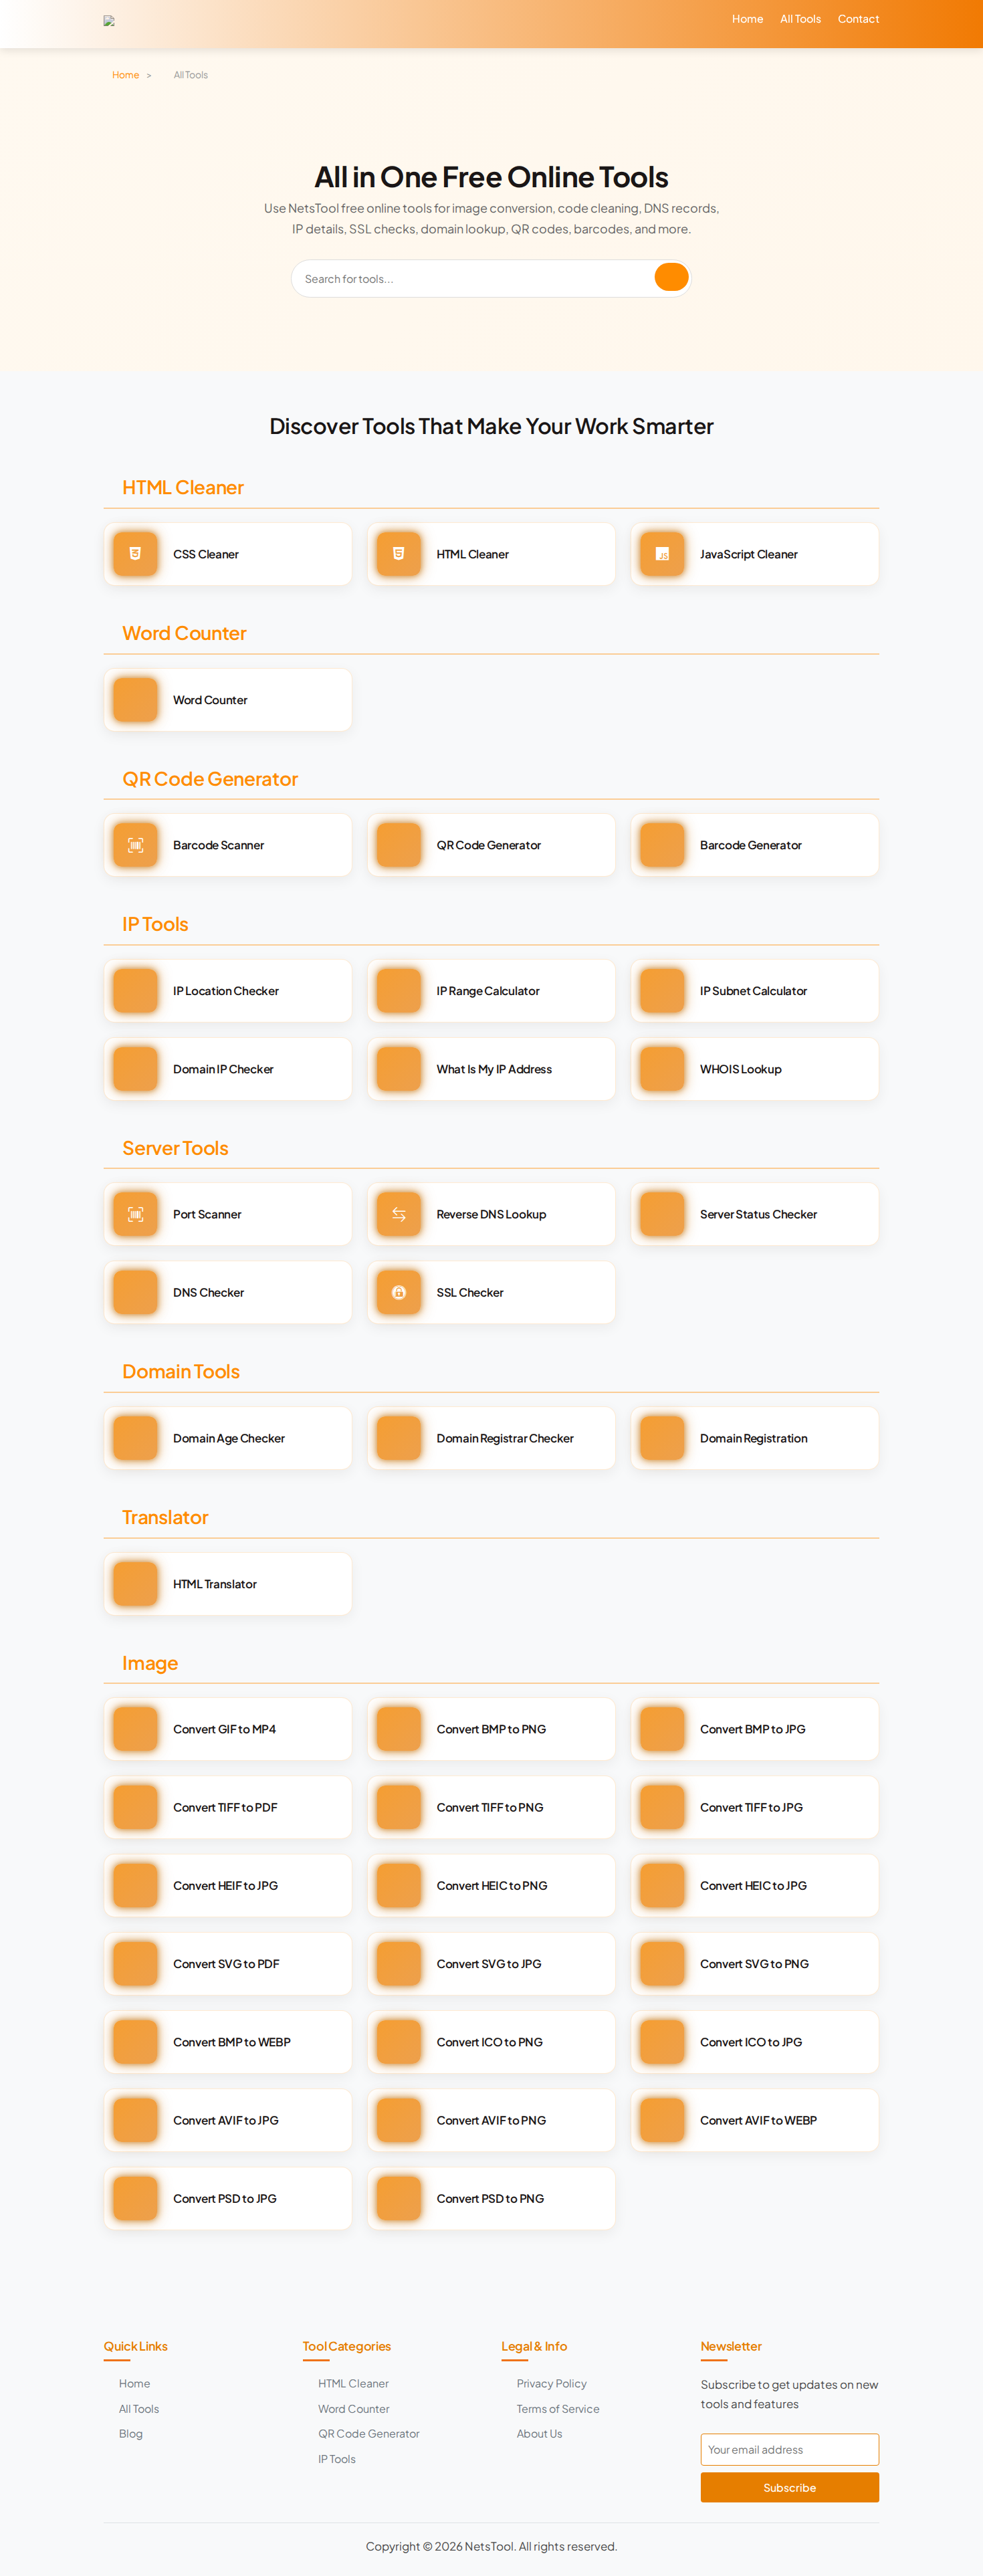Open QR Code Generator footer category link

(368, 2433)
